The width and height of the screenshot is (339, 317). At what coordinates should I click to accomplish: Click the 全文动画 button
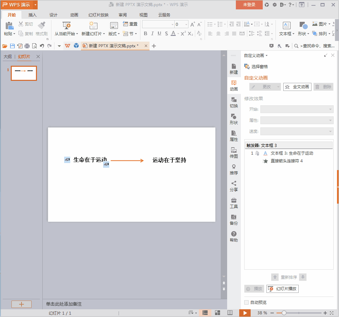click(x=297, y=87)
